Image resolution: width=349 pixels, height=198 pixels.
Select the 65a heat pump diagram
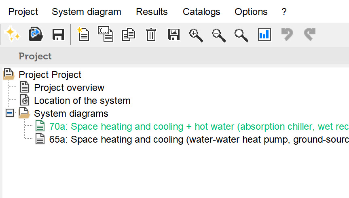pos(198,139)
